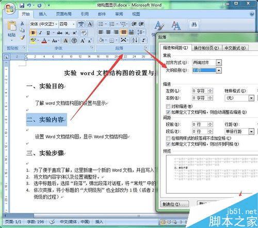The height and width of the screenshot is (228, 258).
Task: Center the paragraph text
Action: pyautogui.click(x=108, y=32)
